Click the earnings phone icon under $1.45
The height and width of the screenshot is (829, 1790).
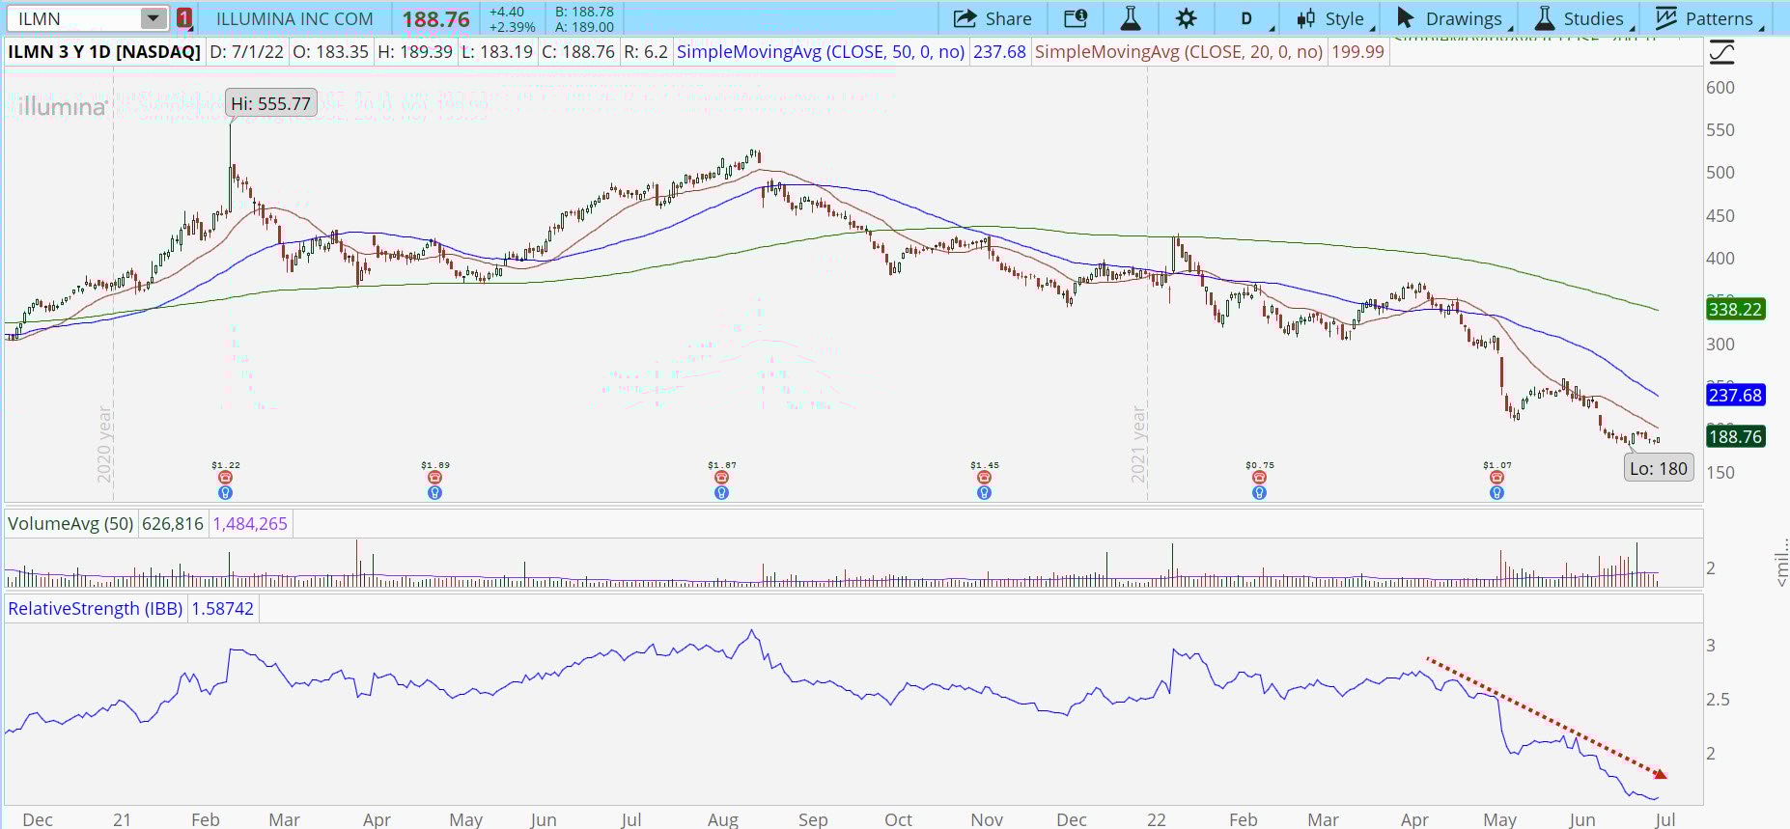click(x=984, y=478)
